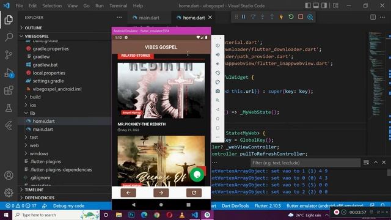Open the Extensions view

coord(9,90)
